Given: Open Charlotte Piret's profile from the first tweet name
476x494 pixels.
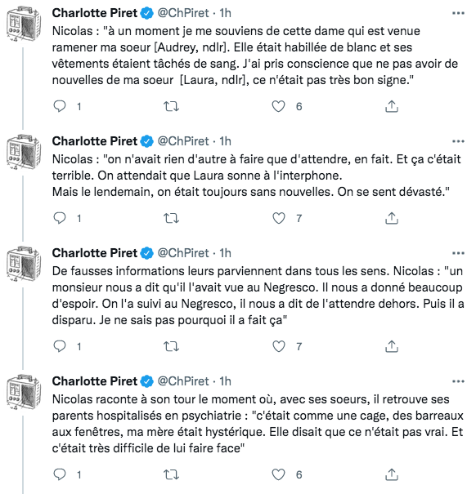Looking at the screenshot, I should pos(95,13).
